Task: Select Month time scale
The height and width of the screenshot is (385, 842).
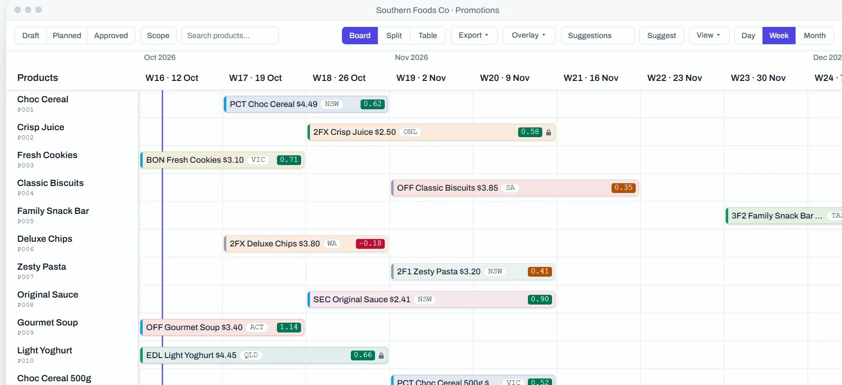Action: click(x=815, y=35)
